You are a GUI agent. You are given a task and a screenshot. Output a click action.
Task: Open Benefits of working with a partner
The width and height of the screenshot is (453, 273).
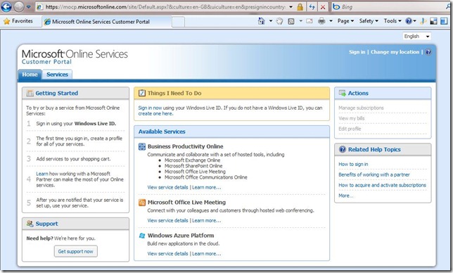click(x=374, y=174)
